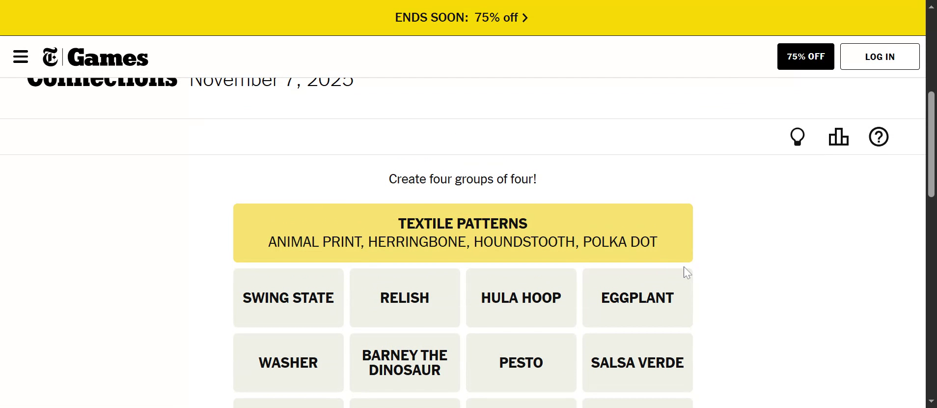937x408 pixels.
Task: Select the RELISH word tile
Action: (405, 298)
